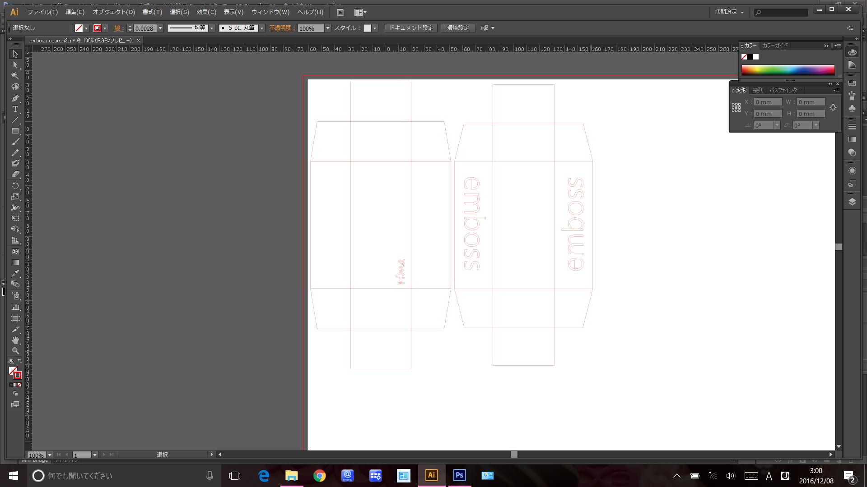Screen dimensions: 867x487
Task: Select the Pencil tool
Action: pos(15,152)
